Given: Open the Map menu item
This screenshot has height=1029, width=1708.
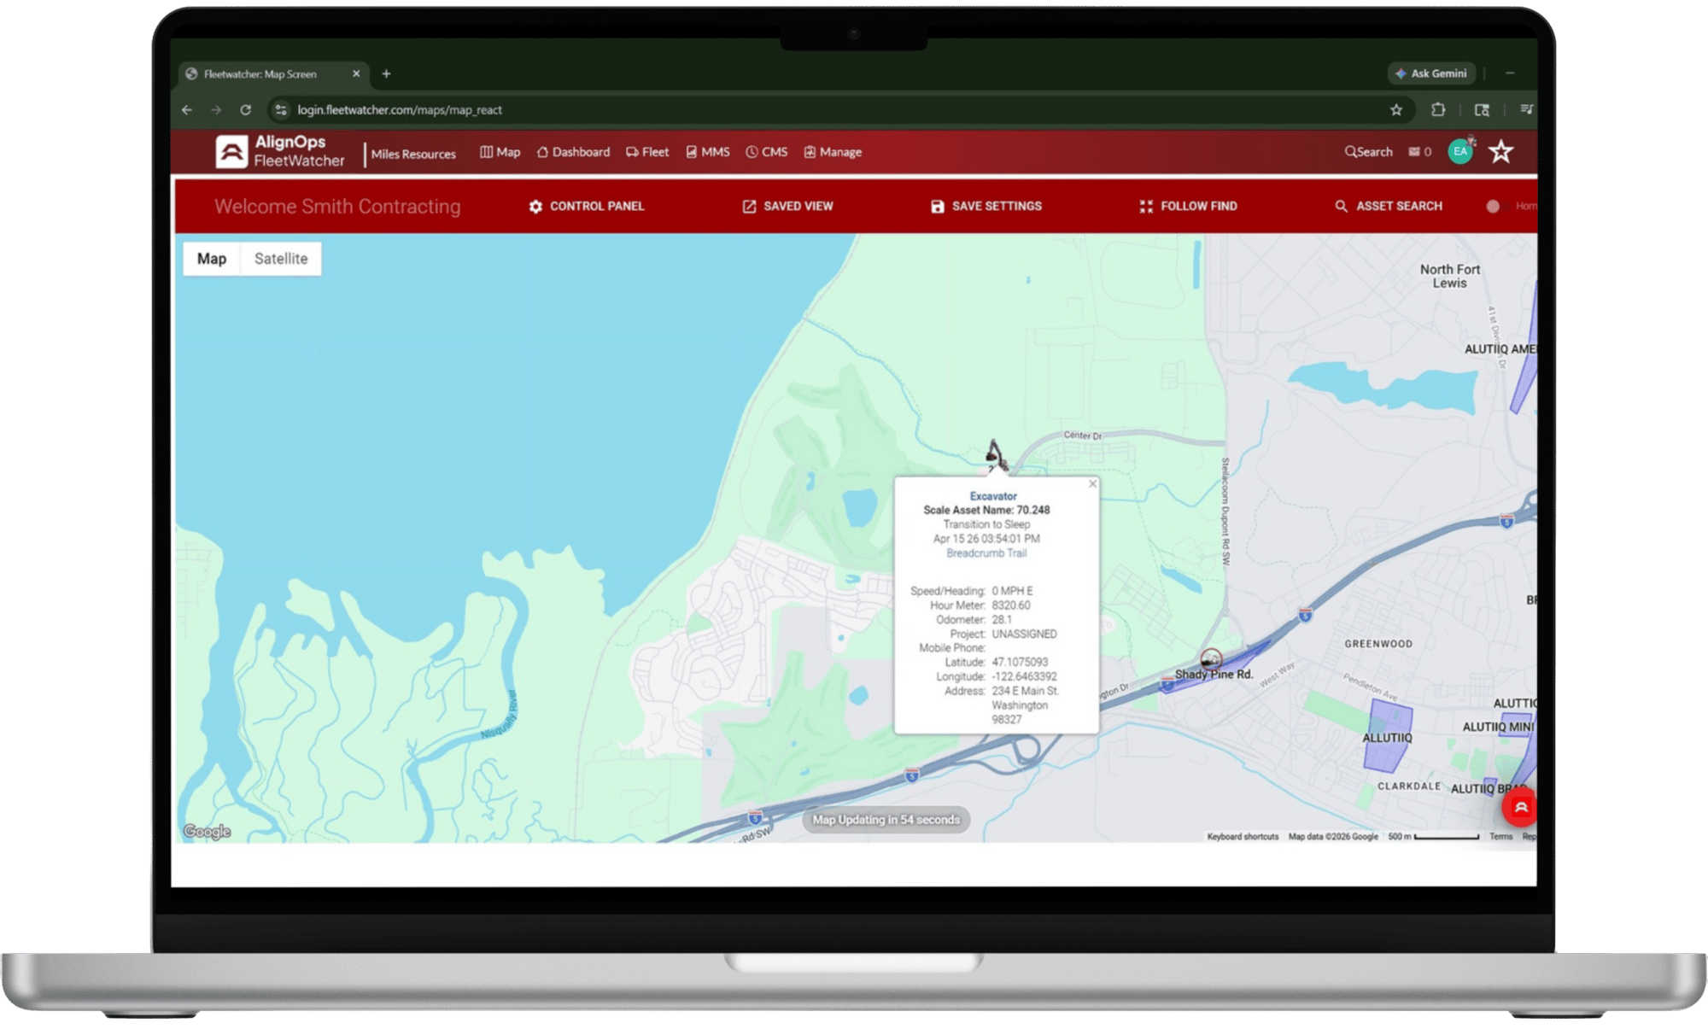Looking at the screenshot, I should (x=500, y=152).
